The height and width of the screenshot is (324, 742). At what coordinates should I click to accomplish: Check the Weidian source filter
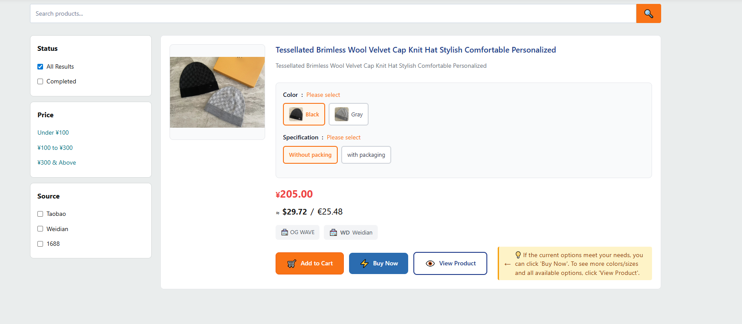click(x=40, y=229)
